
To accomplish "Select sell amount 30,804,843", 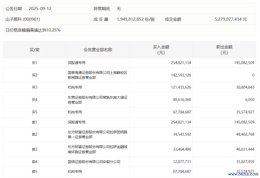I will 245,87.
